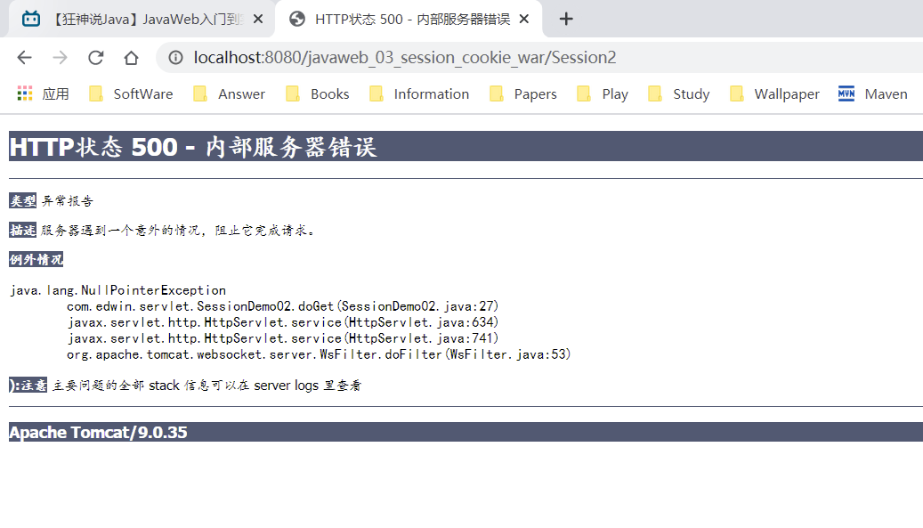Open the Information bookmarks folder
The width and height of the screenshot is (923, 528).
point(418,93)
